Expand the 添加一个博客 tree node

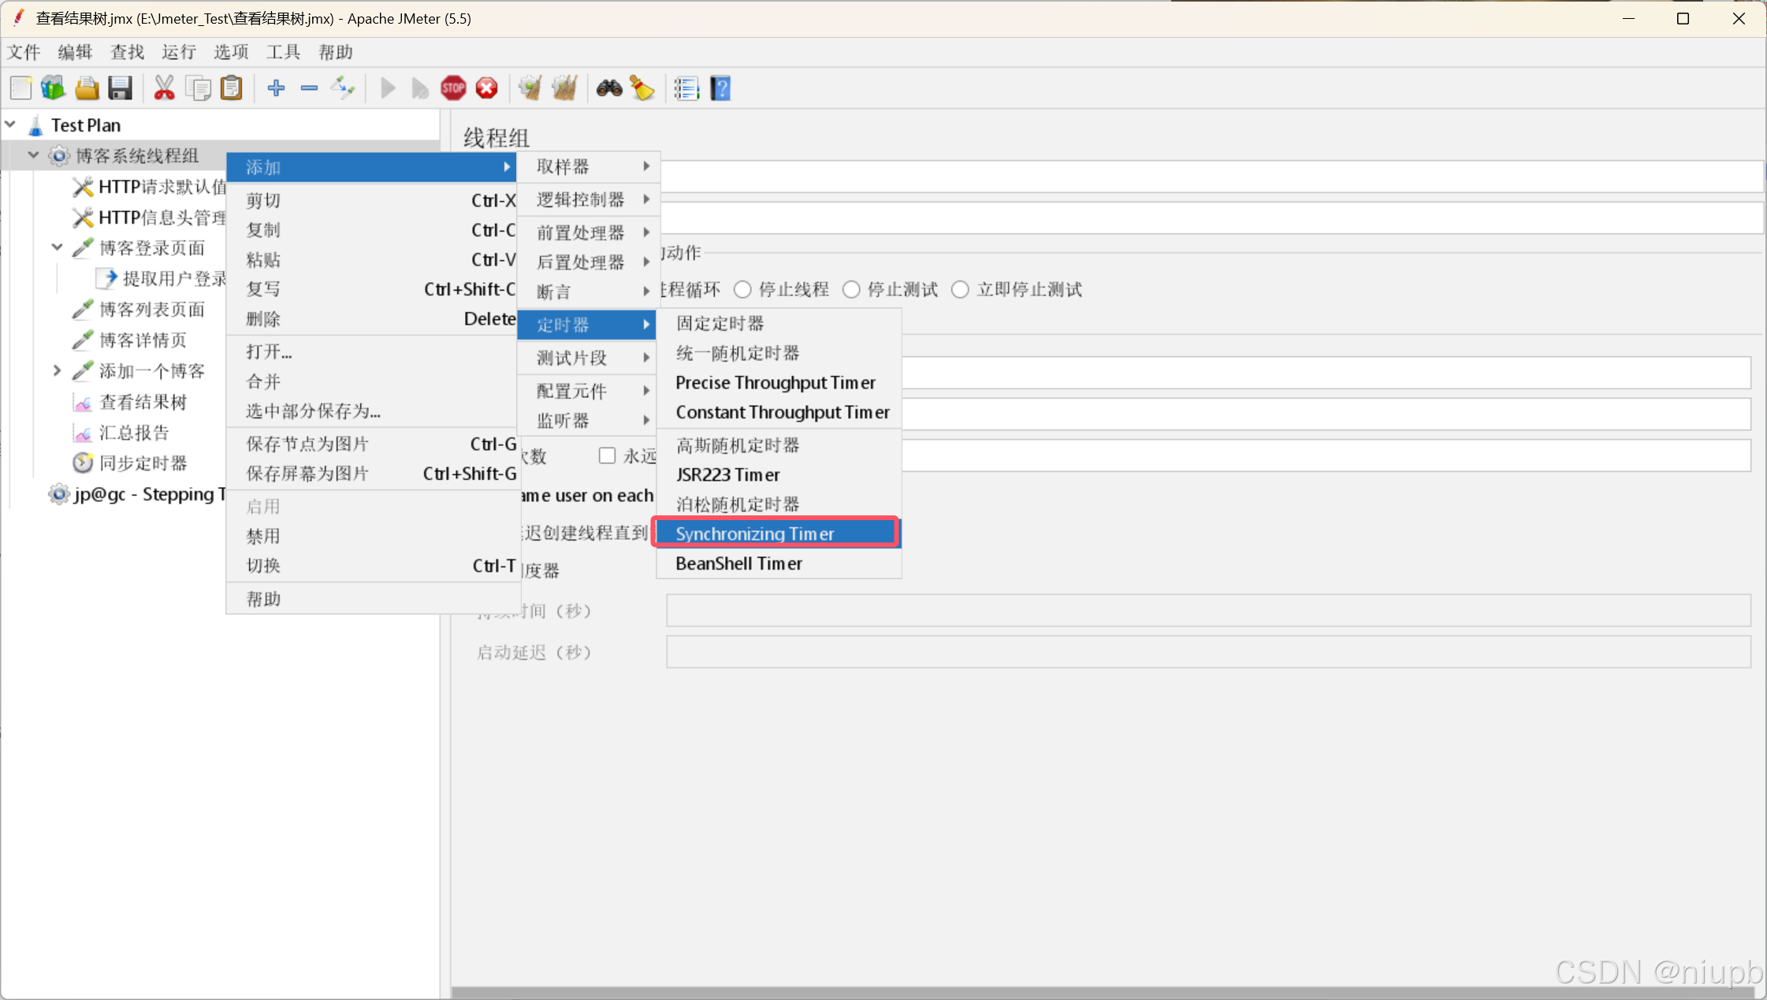point(57,370)
